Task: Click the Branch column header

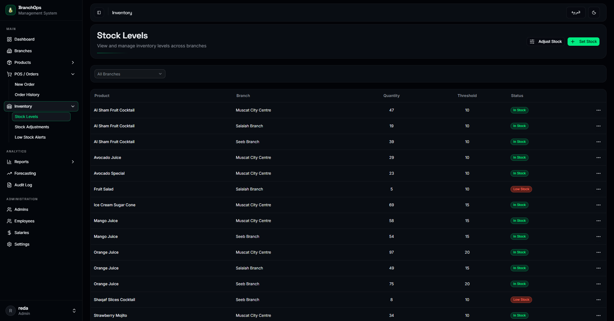Action: 243,96
